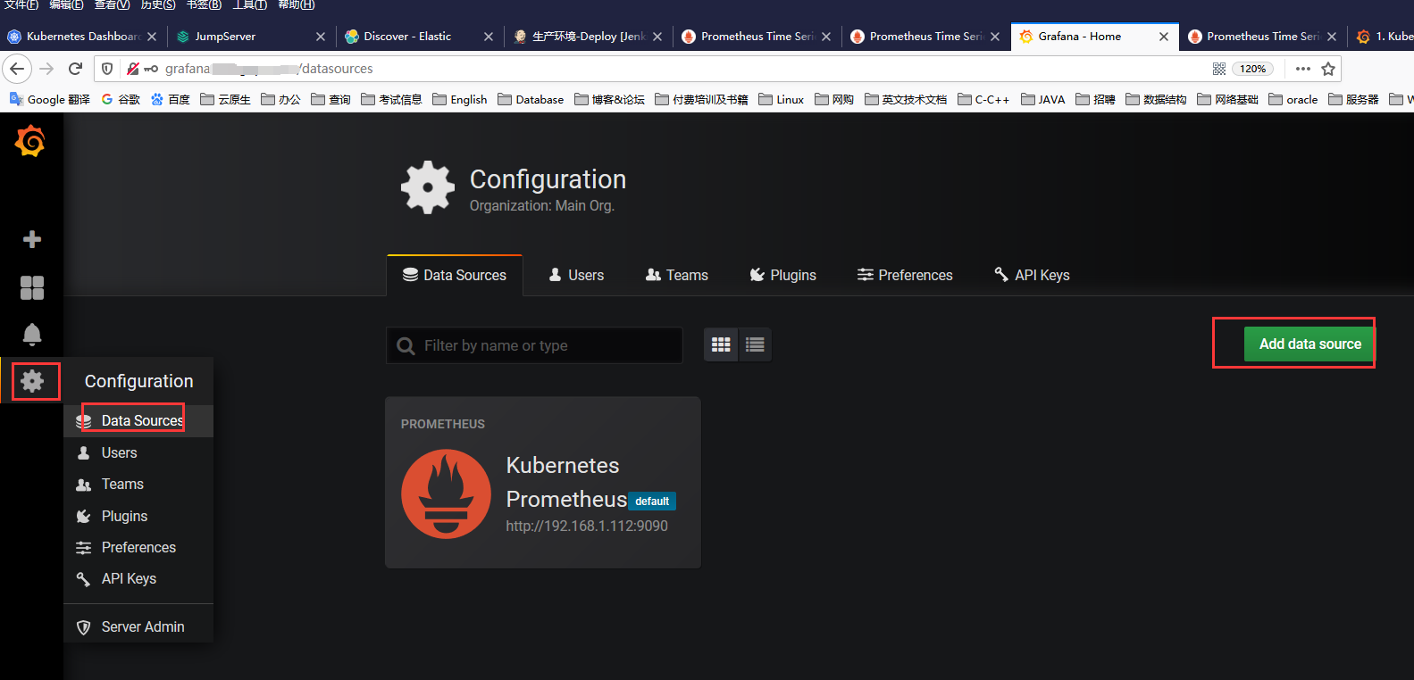This screenshot has width=1414, height=680.
Task: Open the 历史(S) browser menu
Action: (x=158, y=5)
